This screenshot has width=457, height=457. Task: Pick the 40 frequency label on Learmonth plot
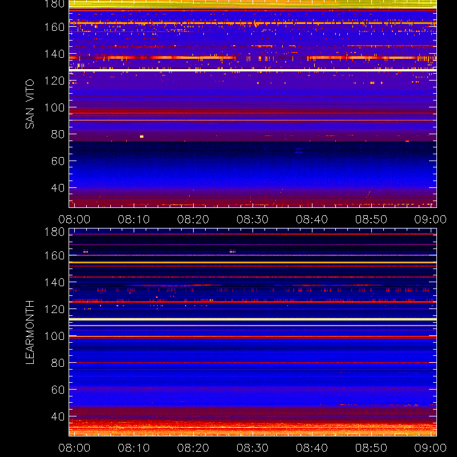pos(58,416)
